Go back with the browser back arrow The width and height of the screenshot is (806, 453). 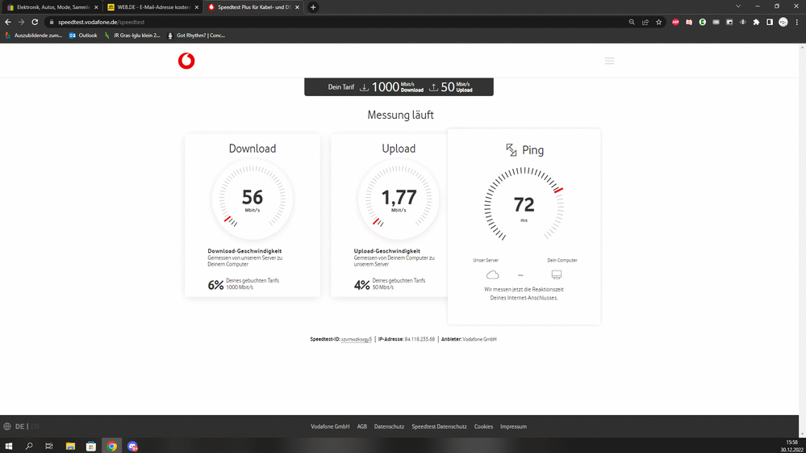[8, 22]
